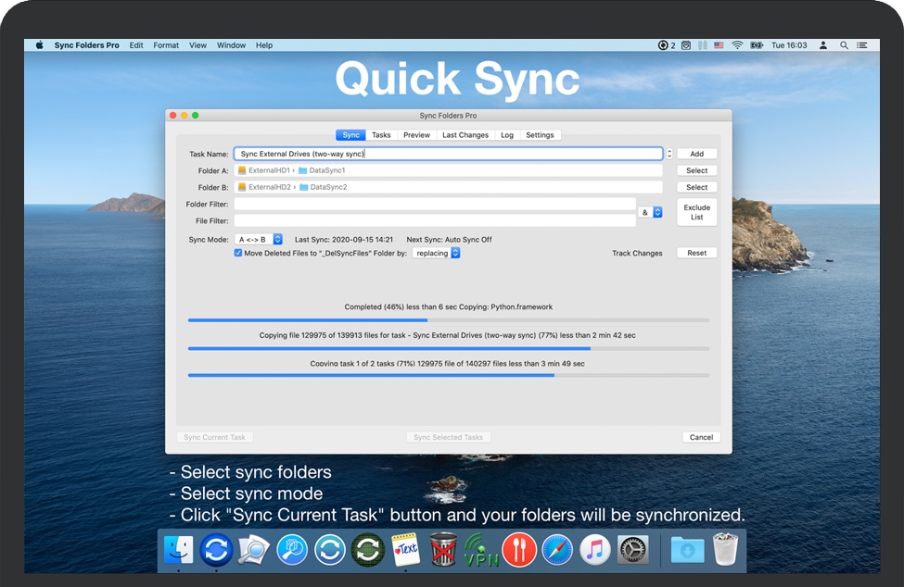Click the red trash app dock icon
904x587 pixels.
point(444,549)
